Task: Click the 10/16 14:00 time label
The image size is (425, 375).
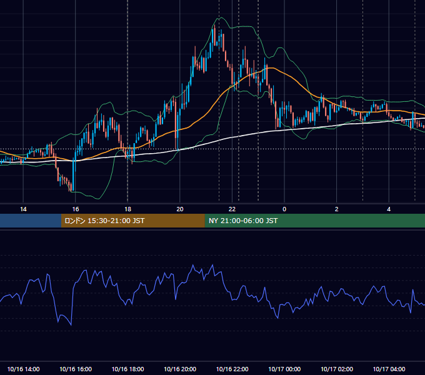Action: pyautogui.click(x=23, y=369)
